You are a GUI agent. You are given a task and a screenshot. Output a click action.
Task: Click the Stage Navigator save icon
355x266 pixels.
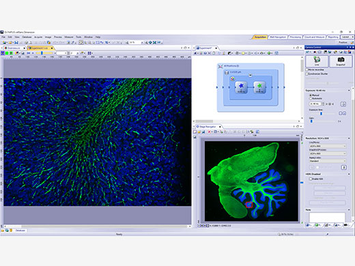[203, 132]
